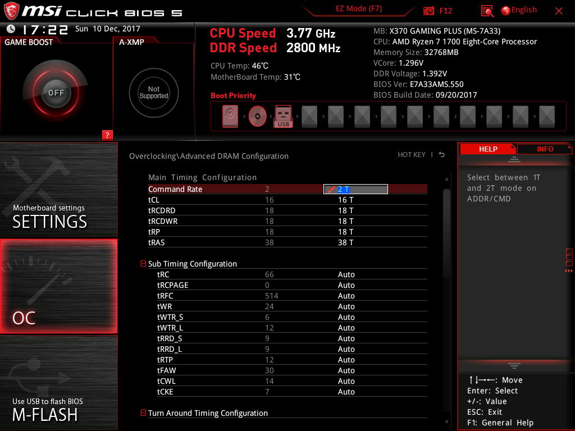Select the tRRD_L Auto value
Viewport: 575px width, 431px height.
(346, 349)
